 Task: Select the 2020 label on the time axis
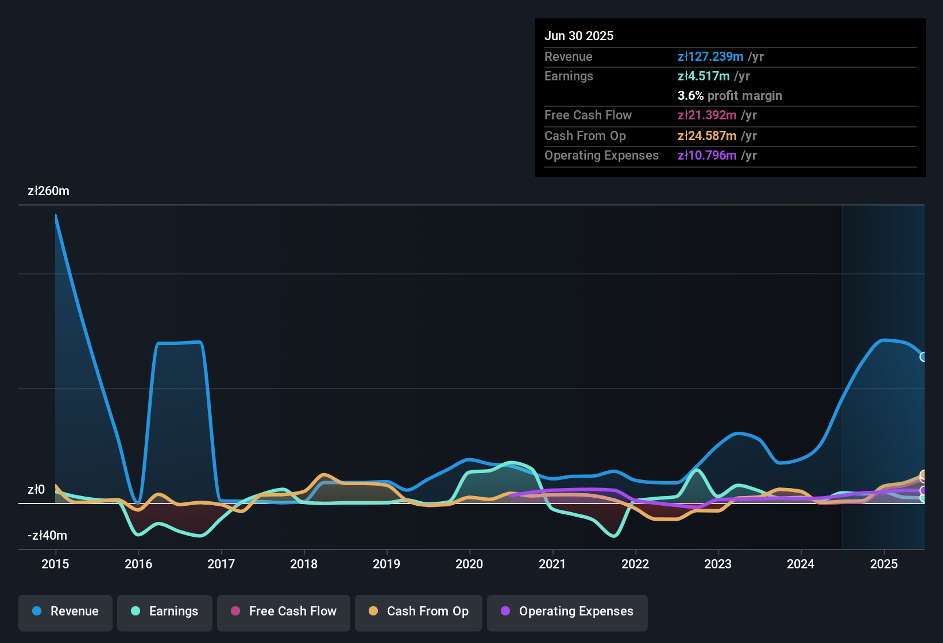469,564
